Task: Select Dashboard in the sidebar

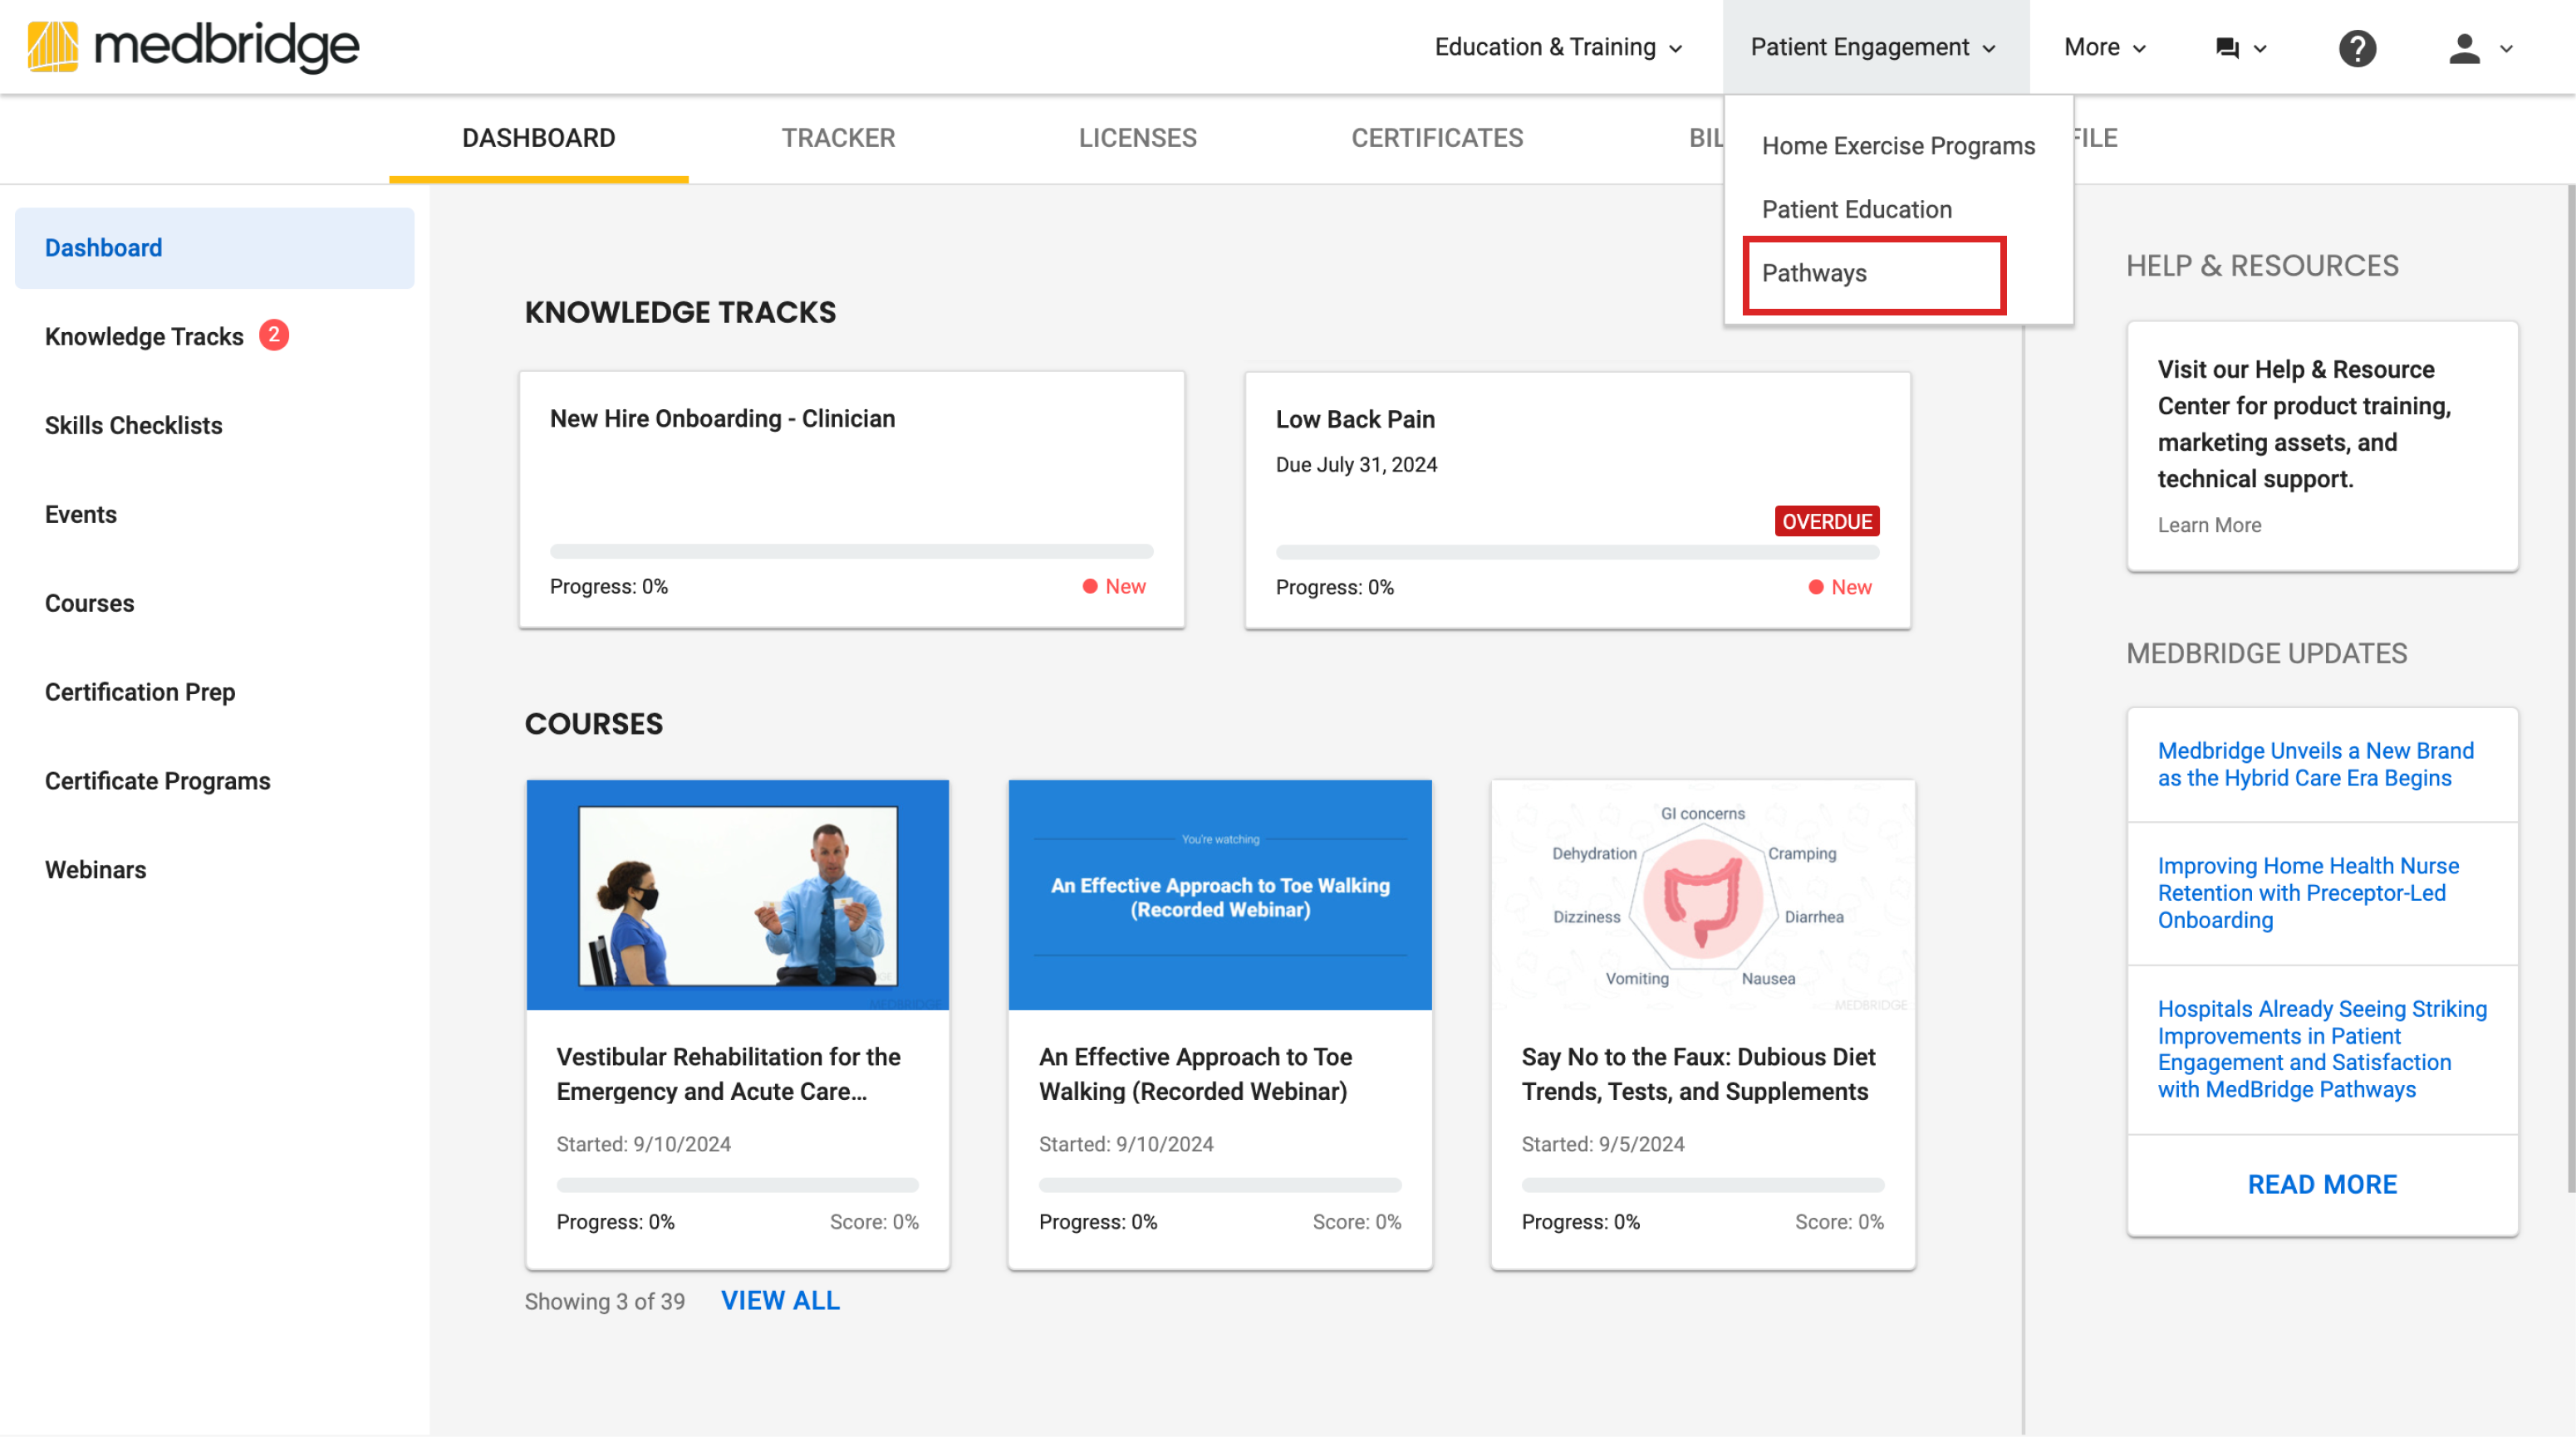Action: (214, 248)
